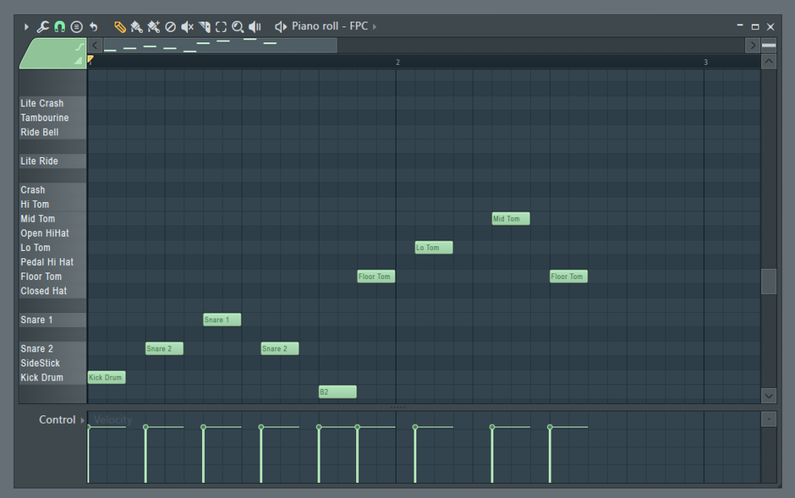Click the orange playback start marker

pyautogui.click(x=90, y=59)
